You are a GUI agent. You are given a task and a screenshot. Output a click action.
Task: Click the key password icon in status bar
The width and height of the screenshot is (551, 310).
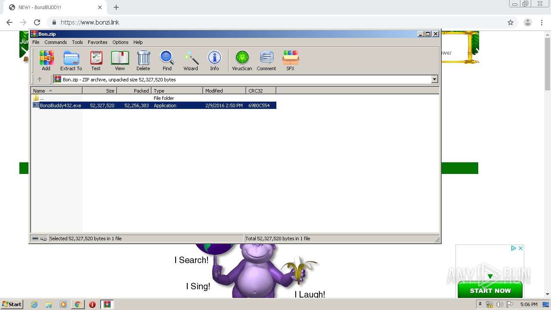(x=43, y=239)
